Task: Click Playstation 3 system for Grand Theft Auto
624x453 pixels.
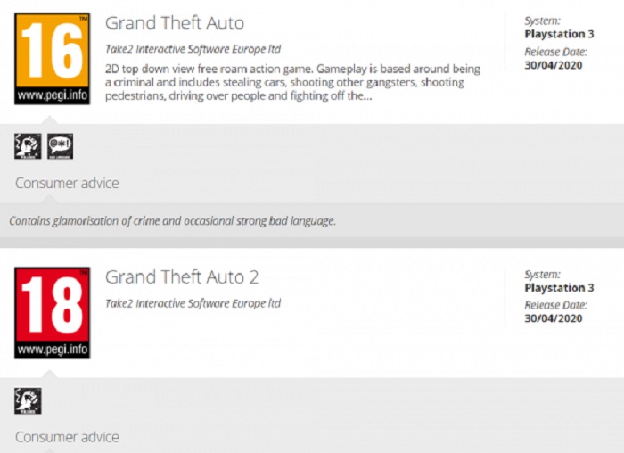Action: pos(554,35)
